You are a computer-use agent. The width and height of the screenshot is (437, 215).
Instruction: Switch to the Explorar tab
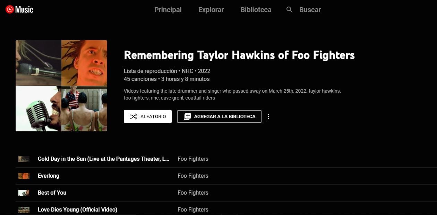211,10
